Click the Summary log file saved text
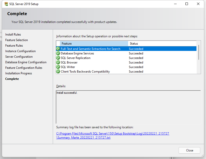 [95, 127]
